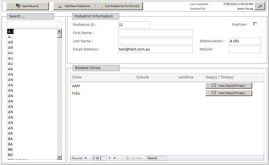Click the empty Mobile field
Screen dimensions: 269x165
[245, 49]
